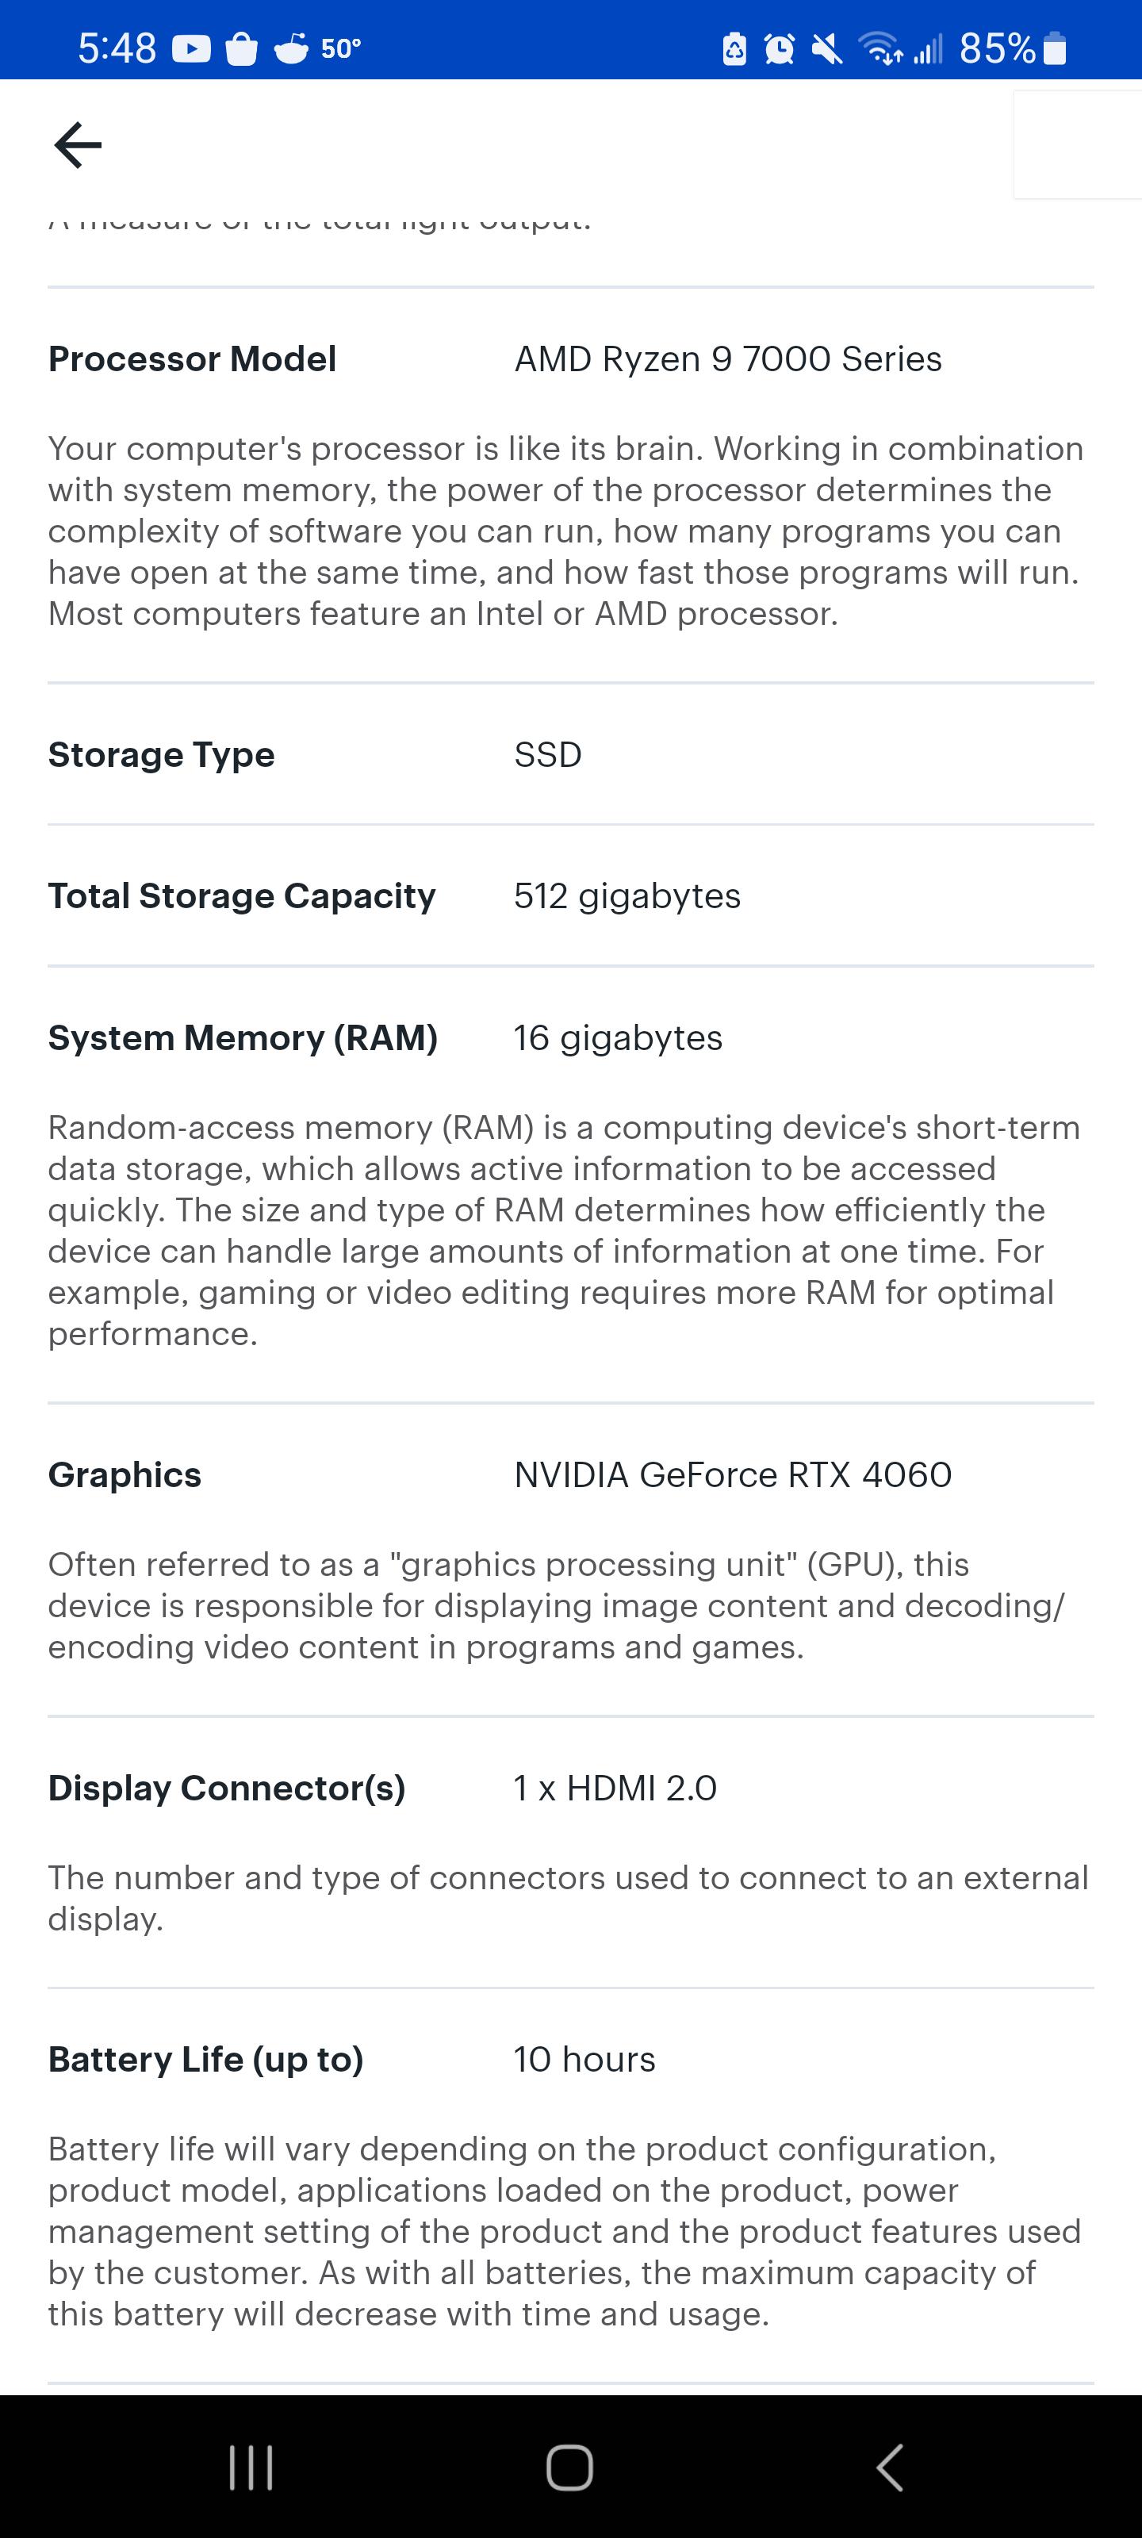This screenshot has width=1142, height=2538.
Task: Tap the Display Connector(s) heading
Action: pos(227,1788)
